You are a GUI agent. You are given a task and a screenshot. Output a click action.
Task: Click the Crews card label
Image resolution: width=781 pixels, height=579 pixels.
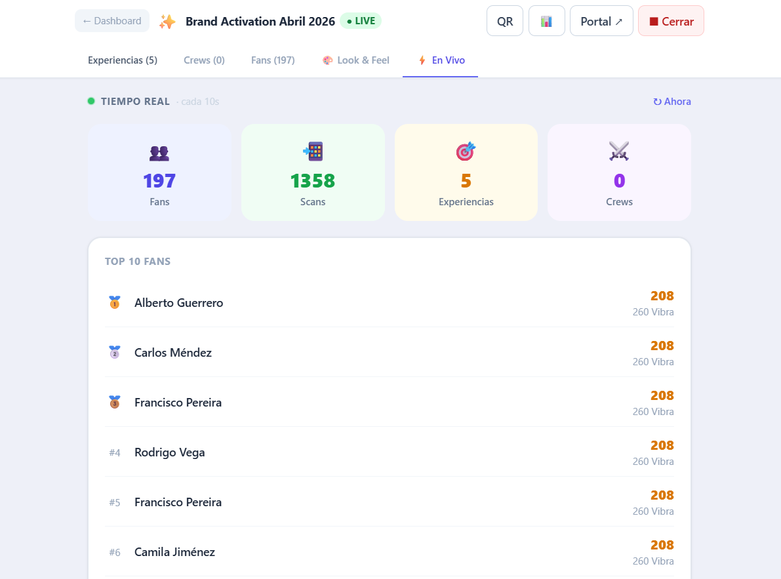(x=619, y=201)
